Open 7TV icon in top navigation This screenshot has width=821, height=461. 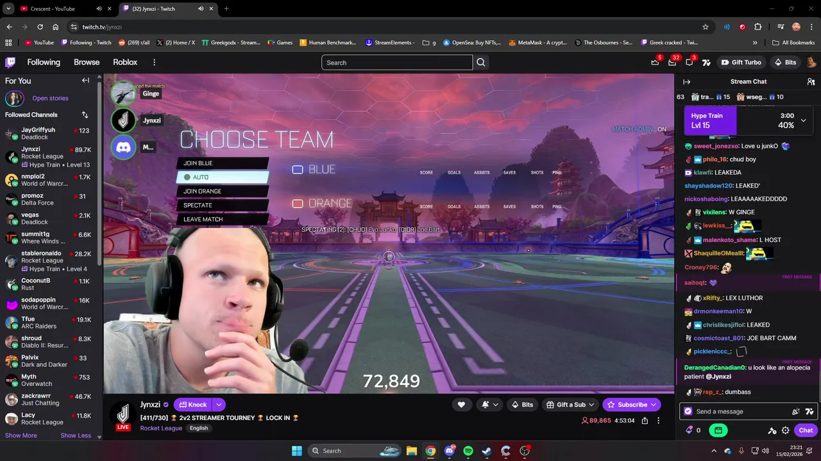pos(706,62)
